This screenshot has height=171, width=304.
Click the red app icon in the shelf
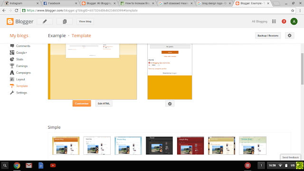[x=247, y=166]
